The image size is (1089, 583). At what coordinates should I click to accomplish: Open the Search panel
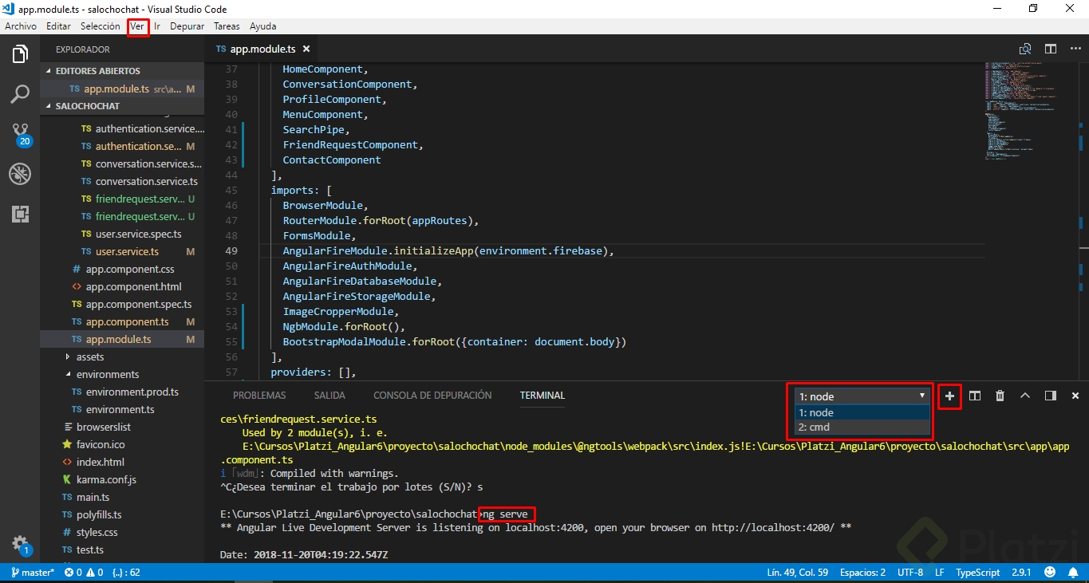[19, 94]
